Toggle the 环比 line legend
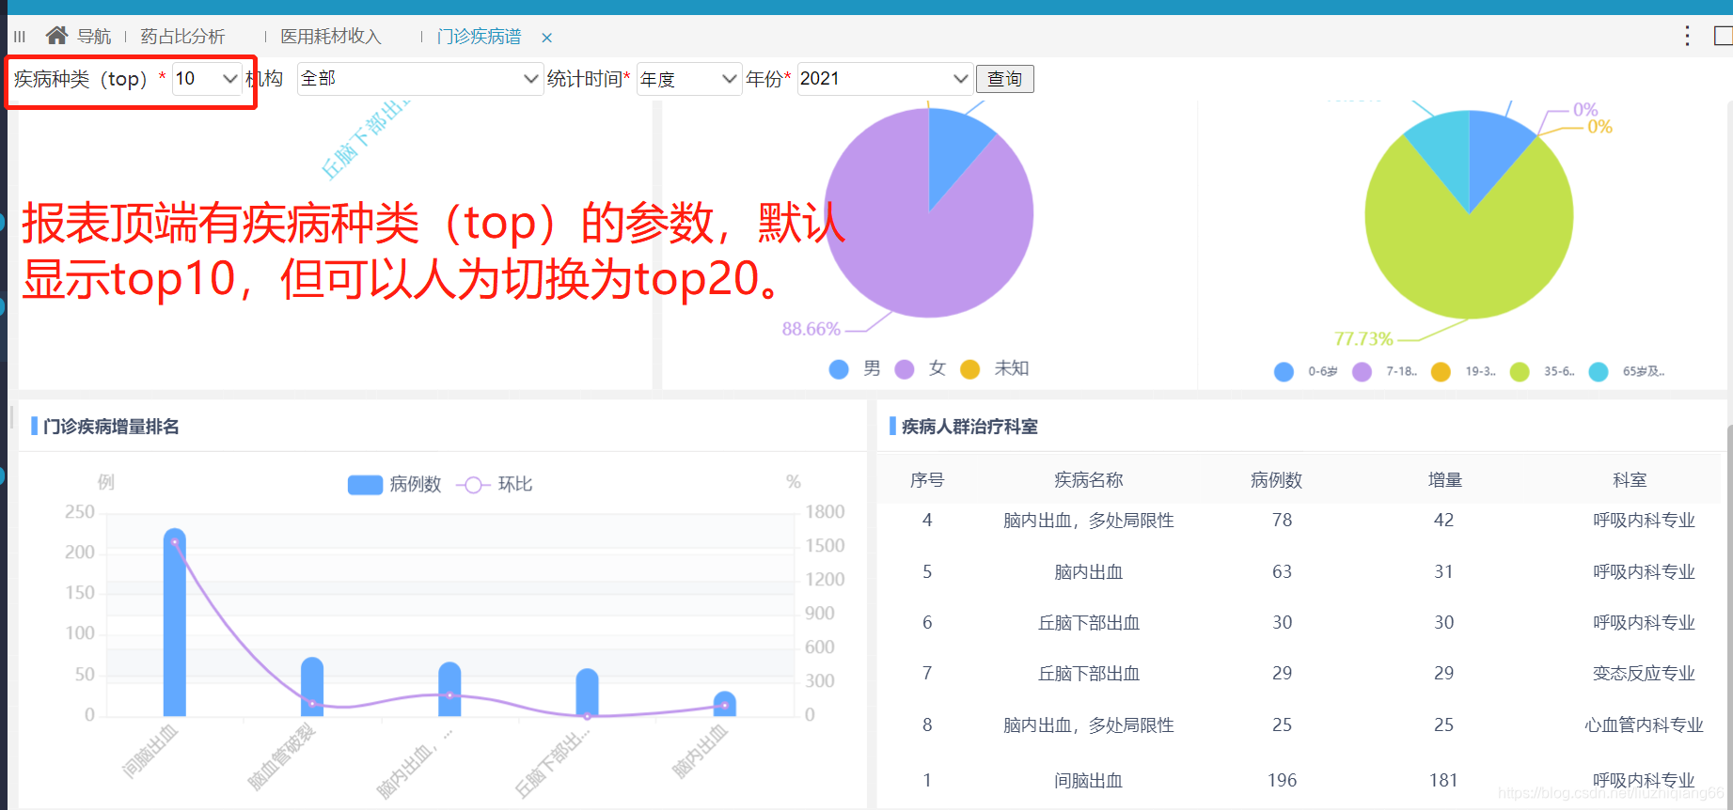The height and width of the screenshot is (810, 1733). [495, 484]
